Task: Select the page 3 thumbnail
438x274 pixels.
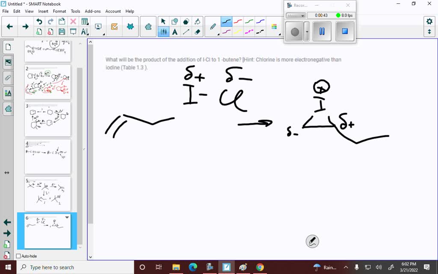Action: pos(47,119)
